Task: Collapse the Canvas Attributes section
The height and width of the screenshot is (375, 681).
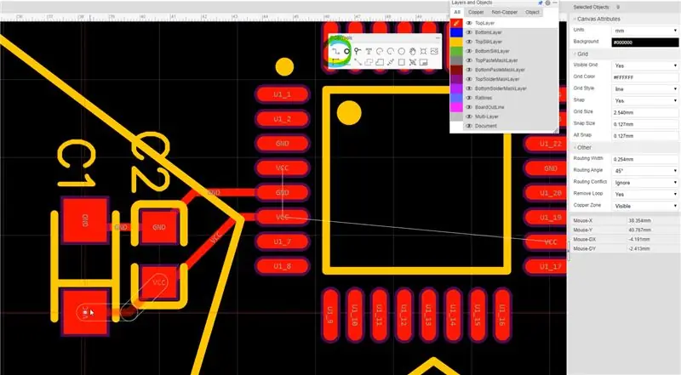Action: [574, 19]
